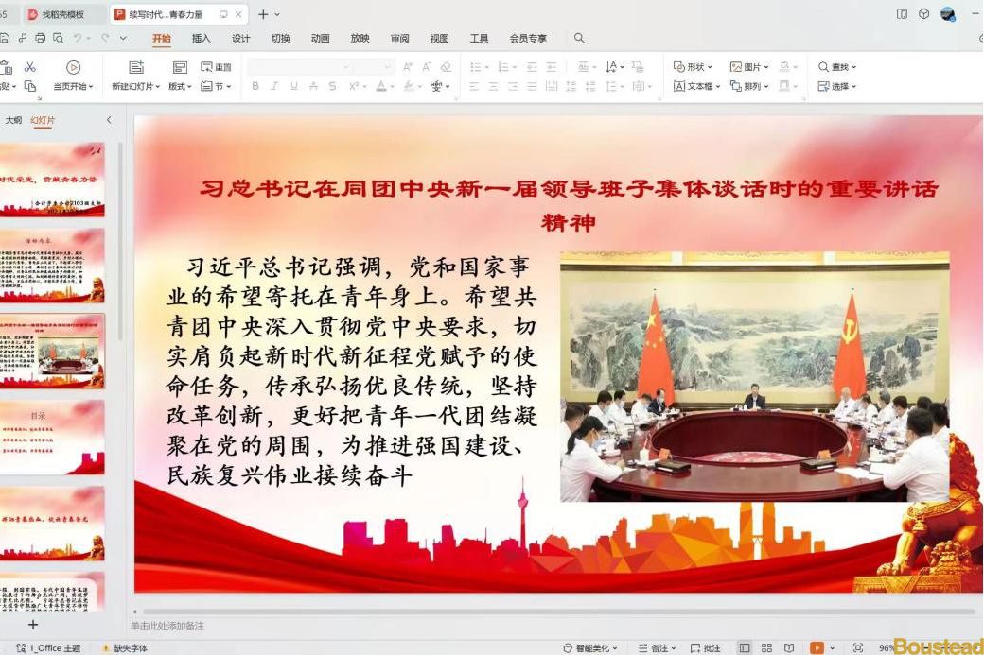Add new slide with plus at panel bottom
Screen dimensions: 984x655
point(33,625)
